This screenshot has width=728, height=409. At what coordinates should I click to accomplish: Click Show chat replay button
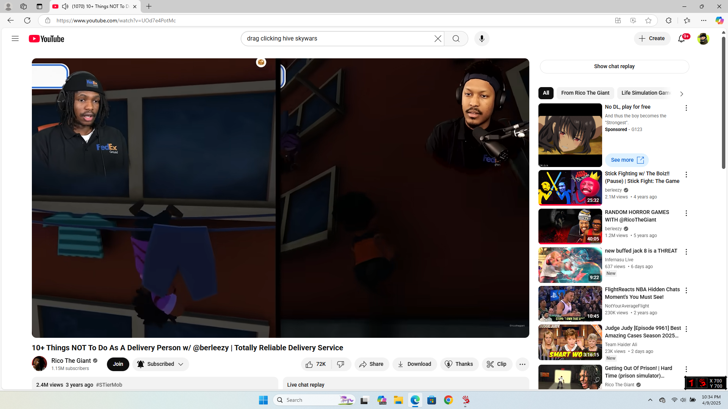(614, 67)
